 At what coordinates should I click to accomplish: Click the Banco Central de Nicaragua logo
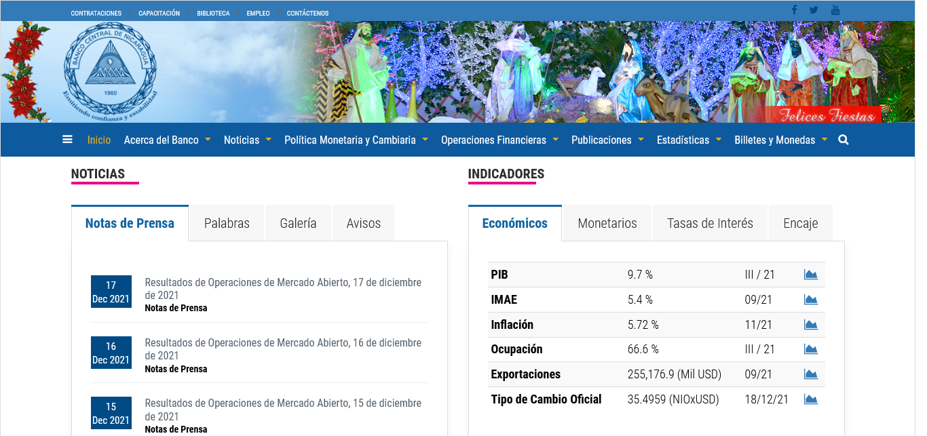click(110, 73)
